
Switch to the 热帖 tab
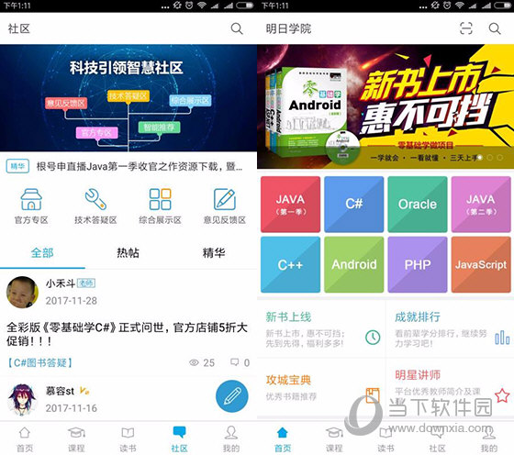click(128, 252)
